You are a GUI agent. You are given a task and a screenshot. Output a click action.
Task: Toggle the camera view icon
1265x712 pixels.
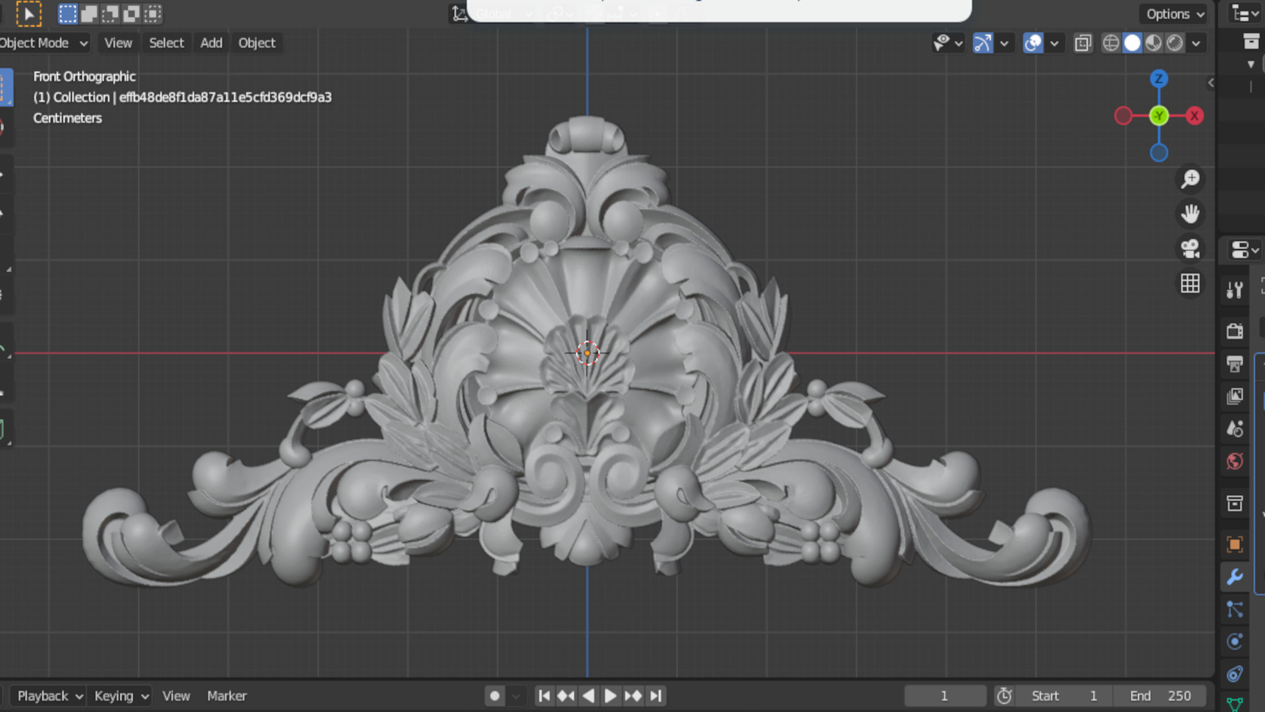(1190, 249)
